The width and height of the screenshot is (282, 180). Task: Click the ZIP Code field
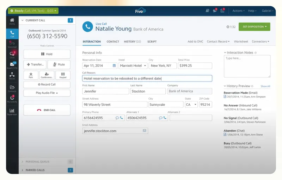[206, 105]
